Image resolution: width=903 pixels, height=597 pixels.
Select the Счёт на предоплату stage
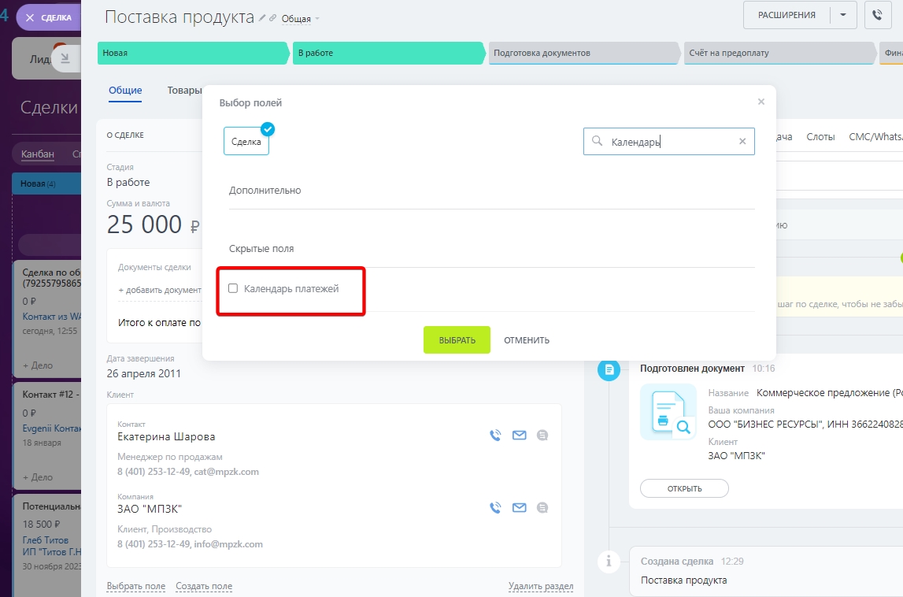click(779, 53)
